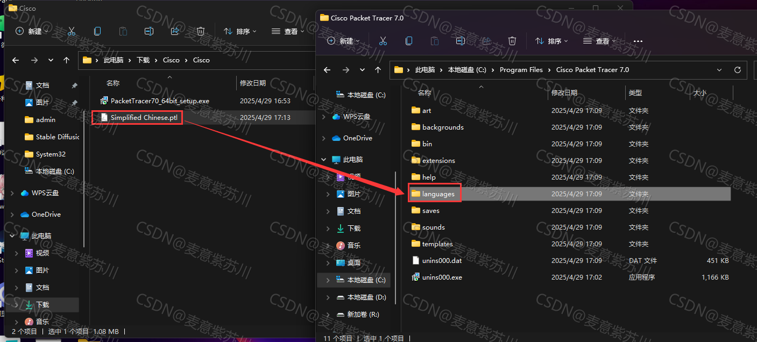The height and width of the screenshot is (342, 757).
Task: Expand OneDrive in Packet Tracer navigation pane
Action: (x=323, y=138)
